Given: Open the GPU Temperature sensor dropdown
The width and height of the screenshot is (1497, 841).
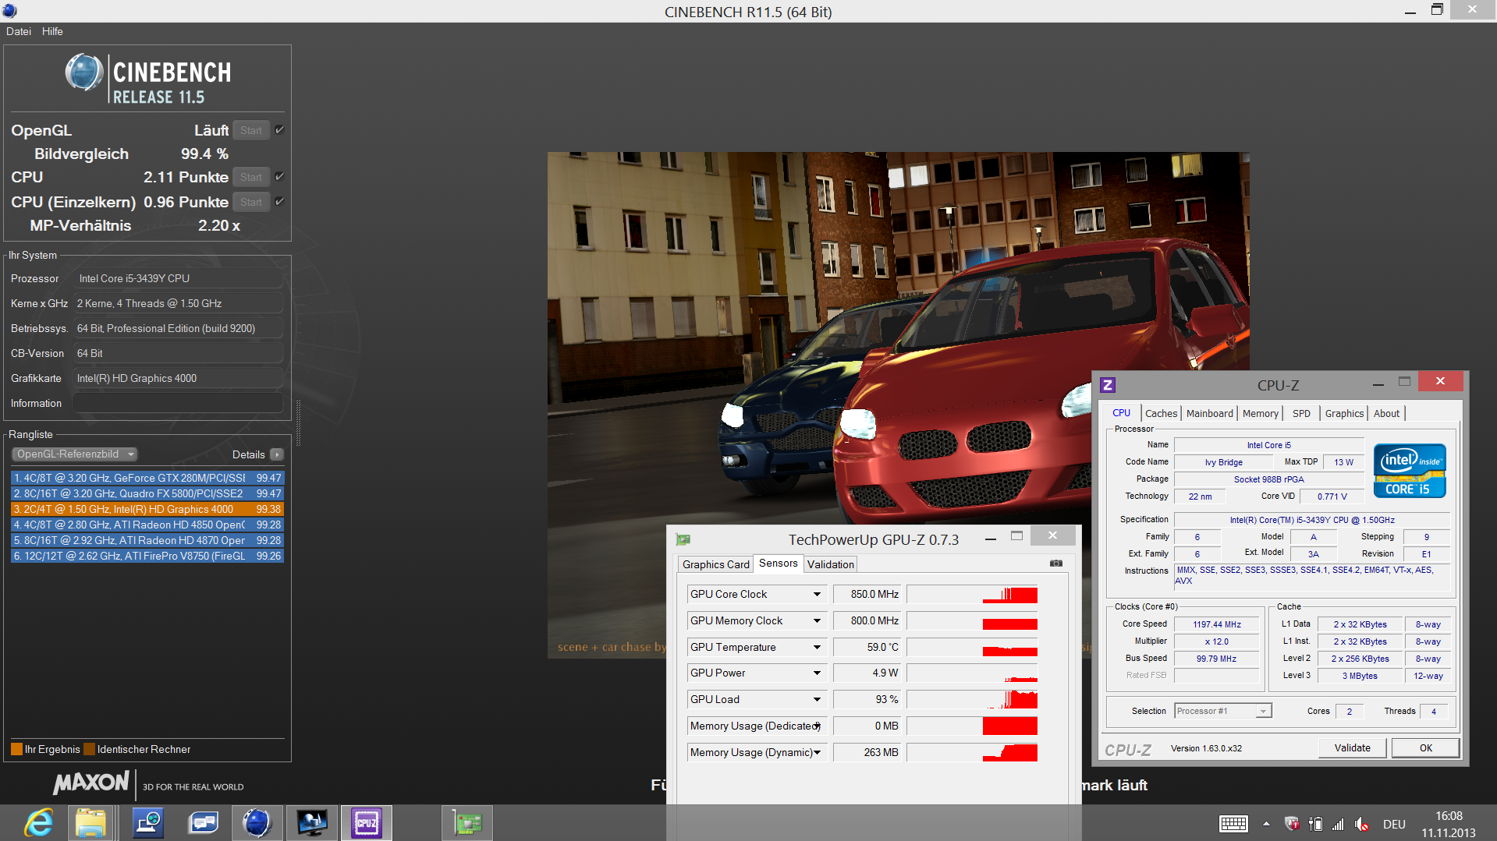Looking at the screenshot, I should coord(817,648).
